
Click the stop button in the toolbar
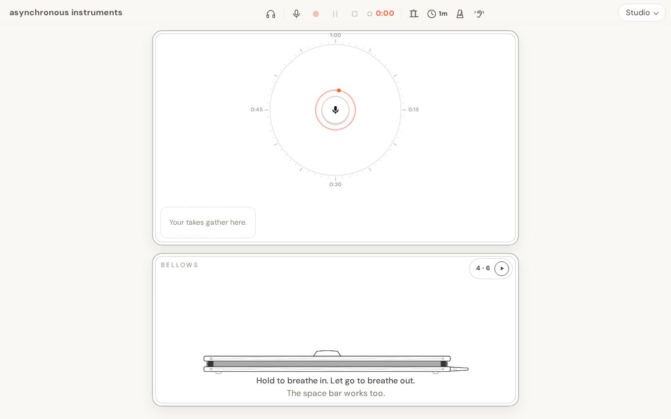click(354, 14)
